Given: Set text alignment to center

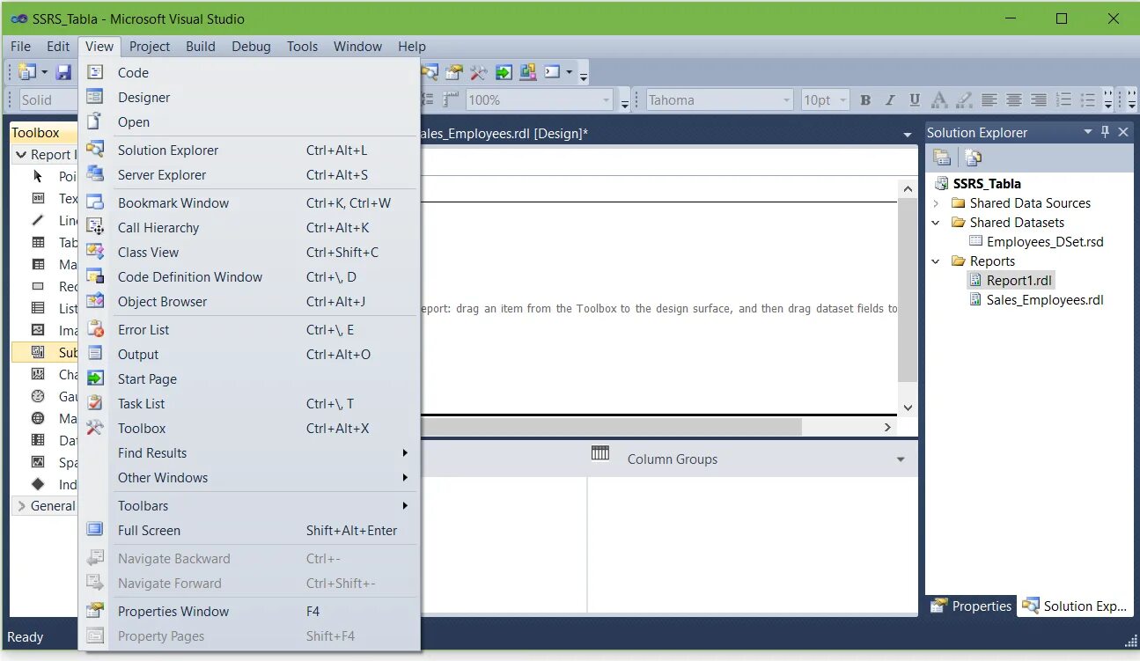Looking at the screenshot, I should tap(1014, 100).
